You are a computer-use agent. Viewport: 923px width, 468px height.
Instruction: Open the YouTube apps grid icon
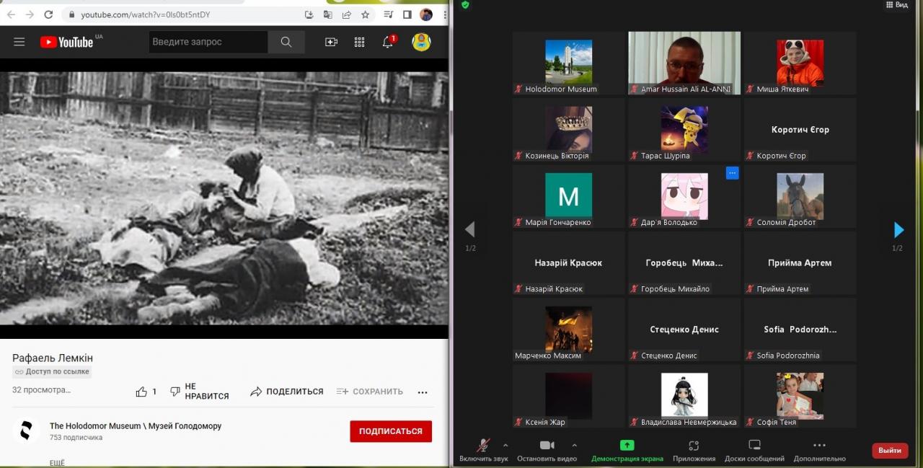(x=359, y=42)
